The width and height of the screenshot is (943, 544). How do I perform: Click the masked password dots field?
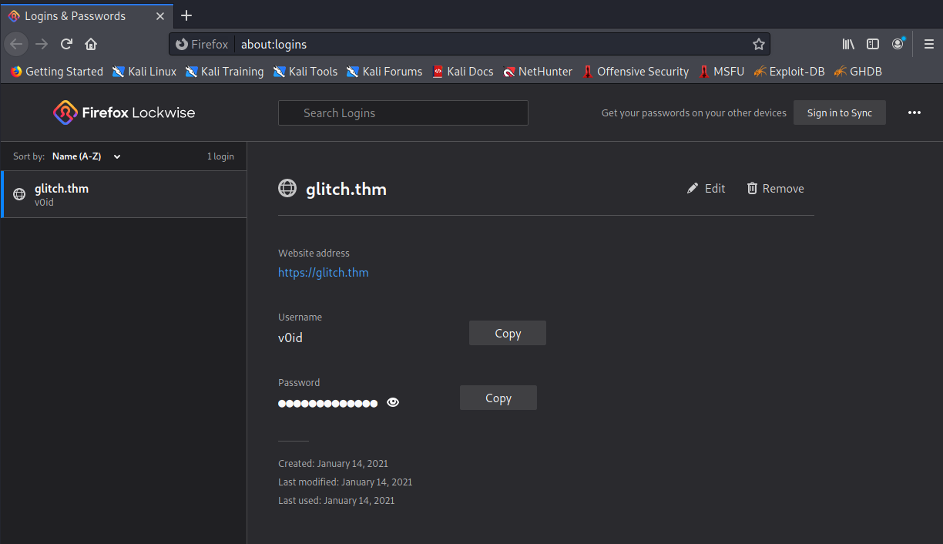(328, 403)
